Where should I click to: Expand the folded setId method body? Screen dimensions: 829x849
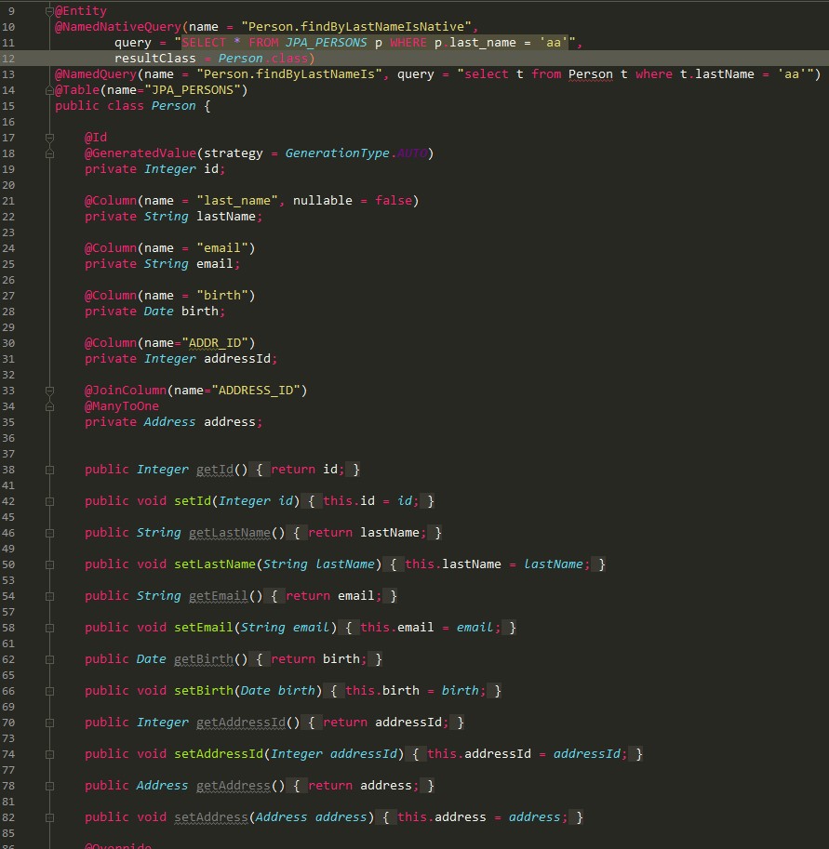[48, 500]
